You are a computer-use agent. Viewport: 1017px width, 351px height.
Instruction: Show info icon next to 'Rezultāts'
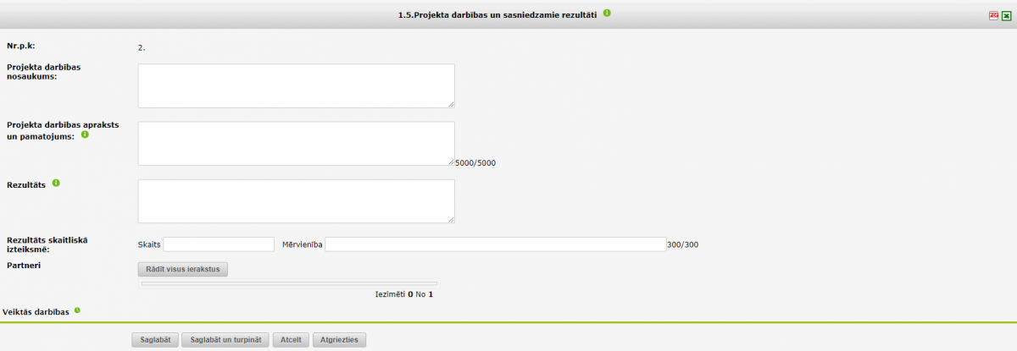coord(56,183)
